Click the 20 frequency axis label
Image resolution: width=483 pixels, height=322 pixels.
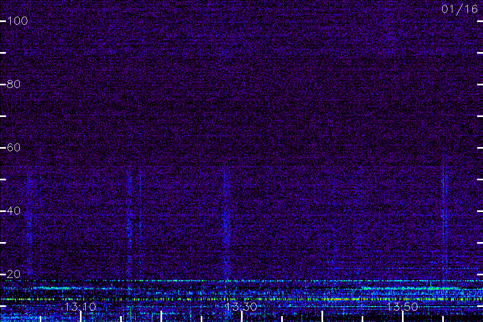coord(13,274)
